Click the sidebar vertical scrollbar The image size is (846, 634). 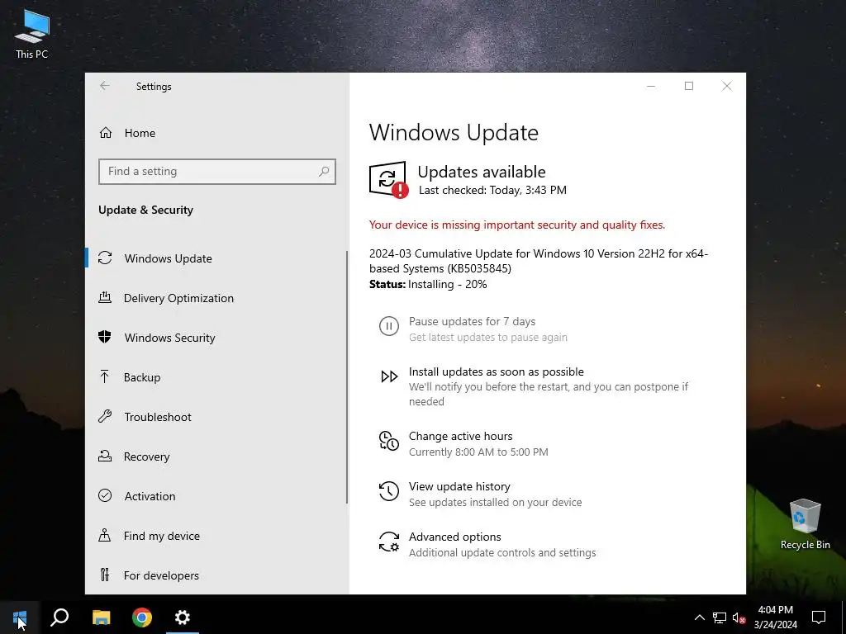[x=347, y=377]
